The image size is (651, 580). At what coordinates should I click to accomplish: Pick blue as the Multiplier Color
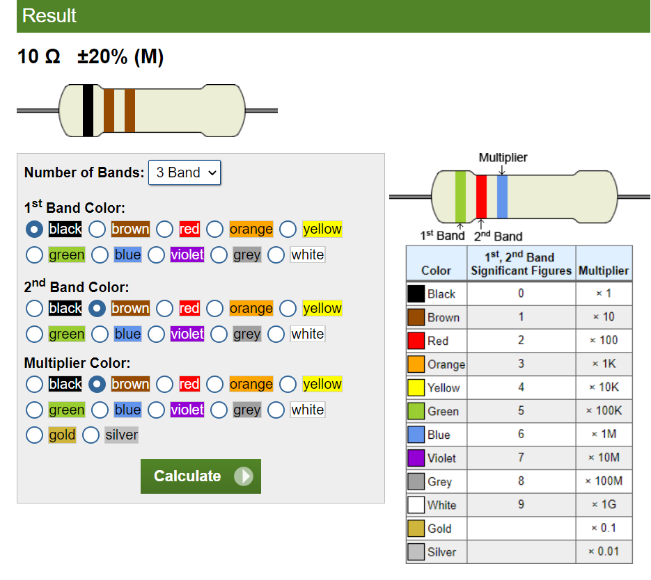point(100,410)
